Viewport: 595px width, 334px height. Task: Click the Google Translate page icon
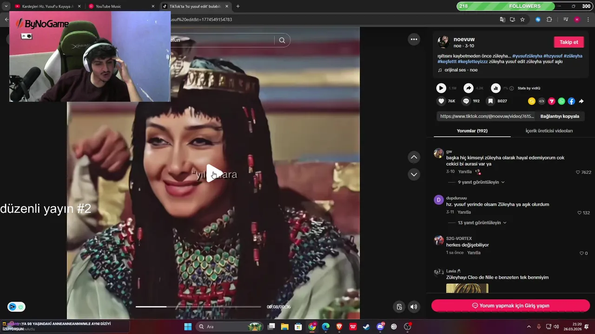[x=502, y=19]
